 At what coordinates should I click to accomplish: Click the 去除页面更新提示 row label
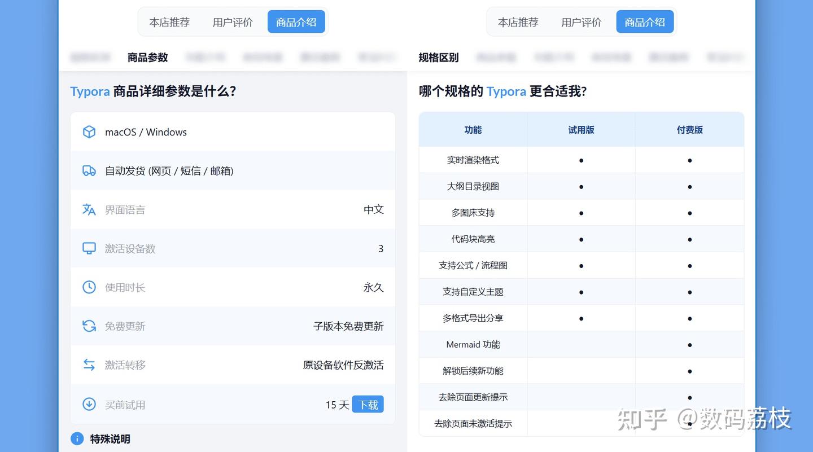(473, 397)
